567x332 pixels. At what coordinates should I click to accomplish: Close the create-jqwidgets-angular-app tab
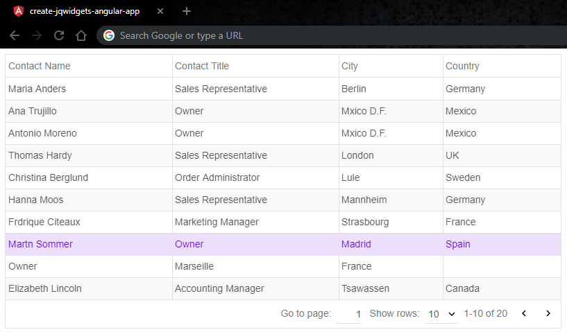tap(160, 11)
